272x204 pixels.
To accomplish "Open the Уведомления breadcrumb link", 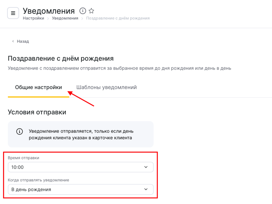I will (x=65, y=18).
